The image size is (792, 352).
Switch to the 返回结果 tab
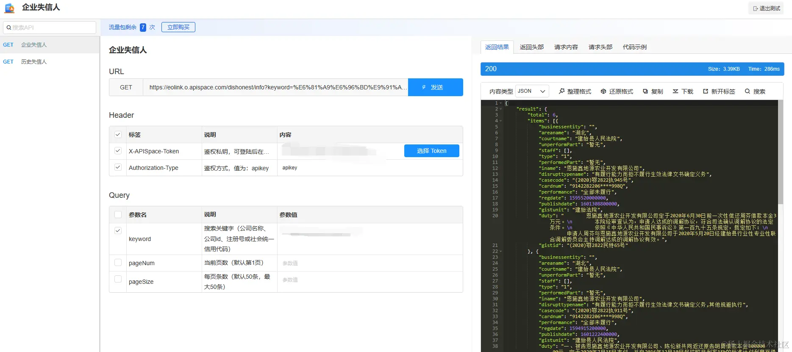[497, 47]
